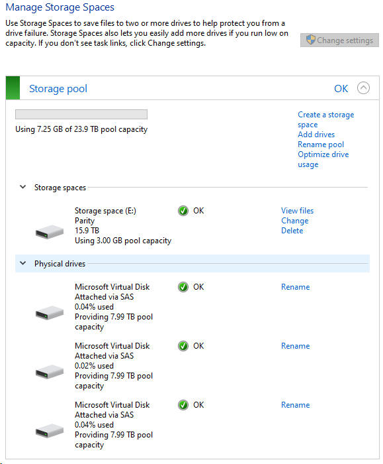Click the Storage space (E:) drive icon

(50, 232)
